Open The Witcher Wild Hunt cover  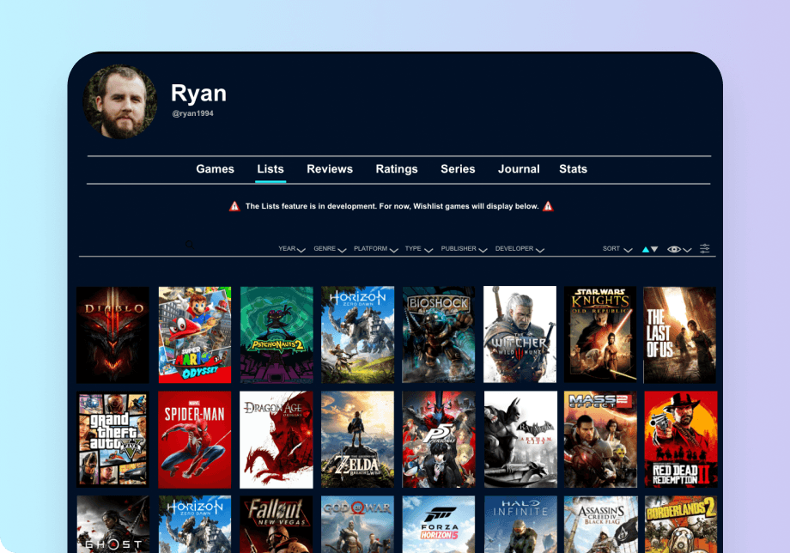click(x=520, y=335)
